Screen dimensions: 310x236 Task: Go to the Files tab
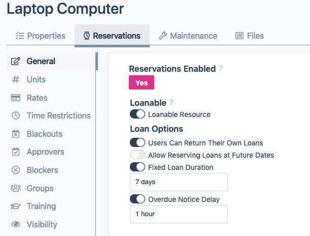pos(249,36)
